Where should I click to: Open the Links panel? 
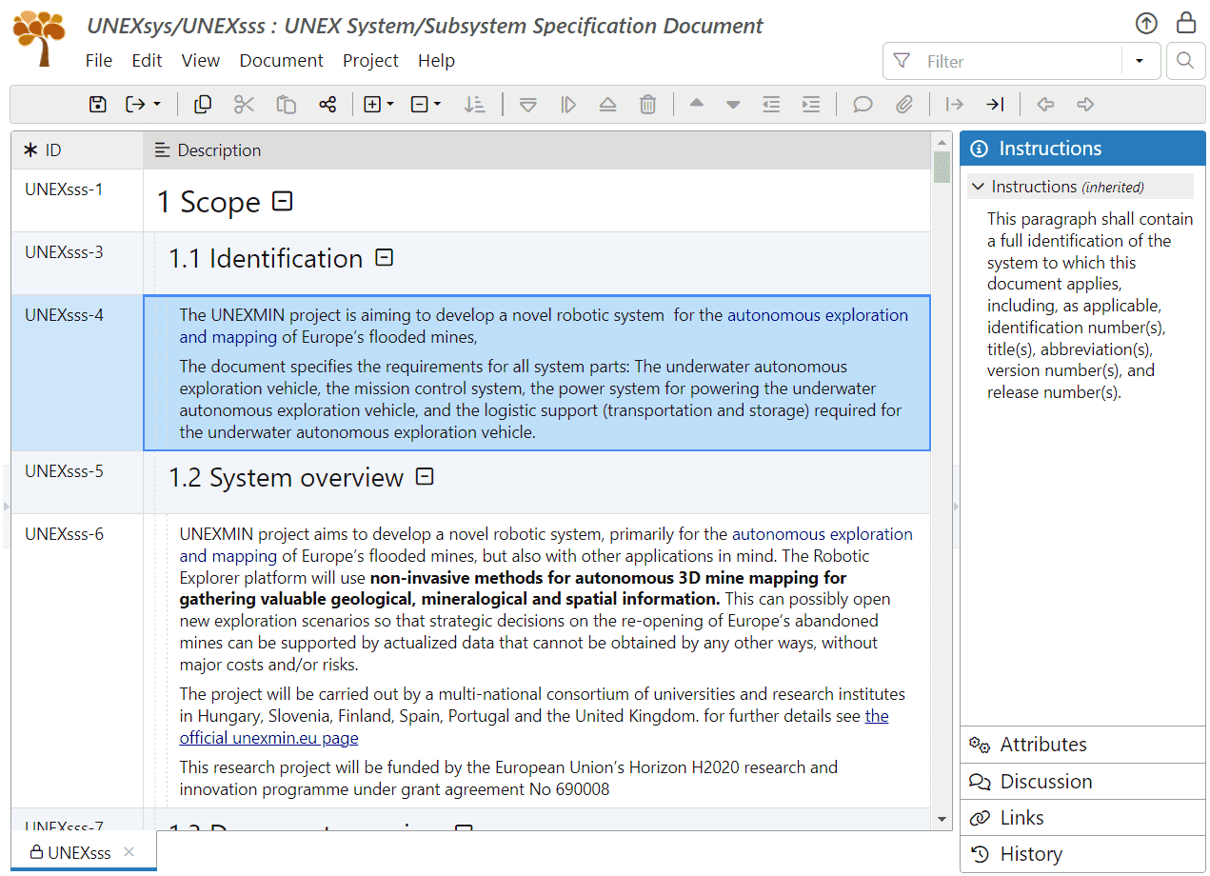(x=1082, y=818)
